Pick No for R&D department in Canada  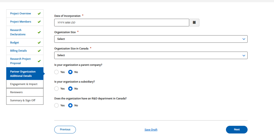point(70,105)
